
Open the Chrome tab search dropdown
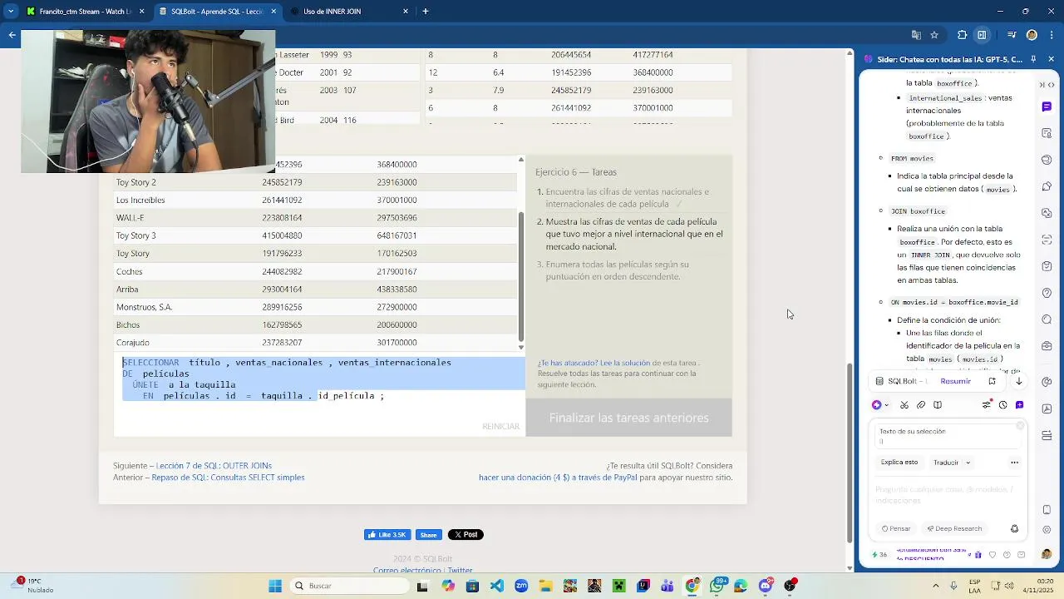coord(11,12)
